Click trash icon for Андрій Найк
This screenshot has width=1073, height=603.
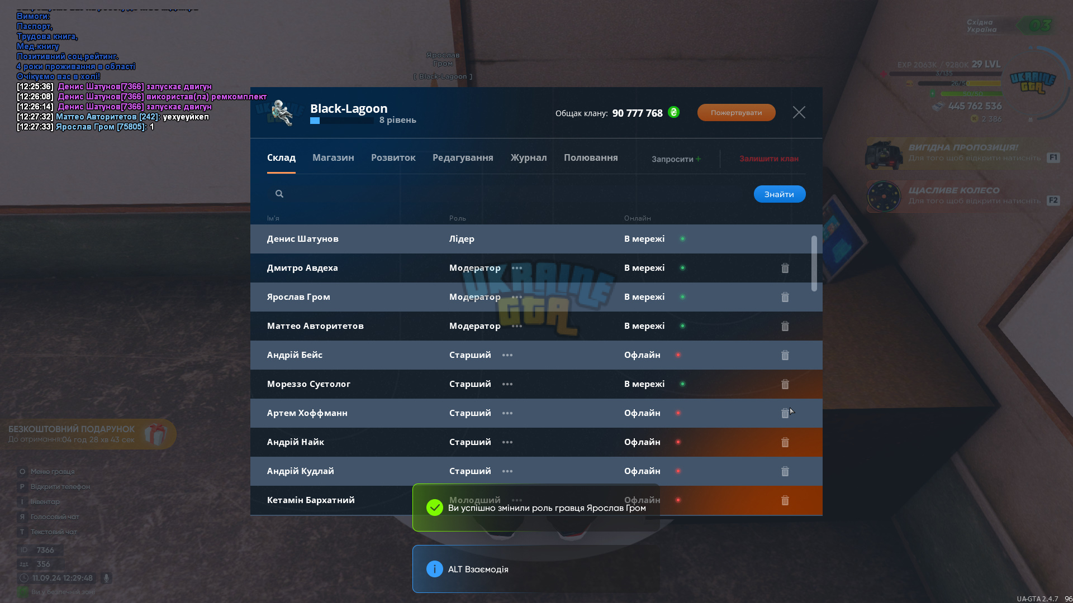(x=785, y=442)
